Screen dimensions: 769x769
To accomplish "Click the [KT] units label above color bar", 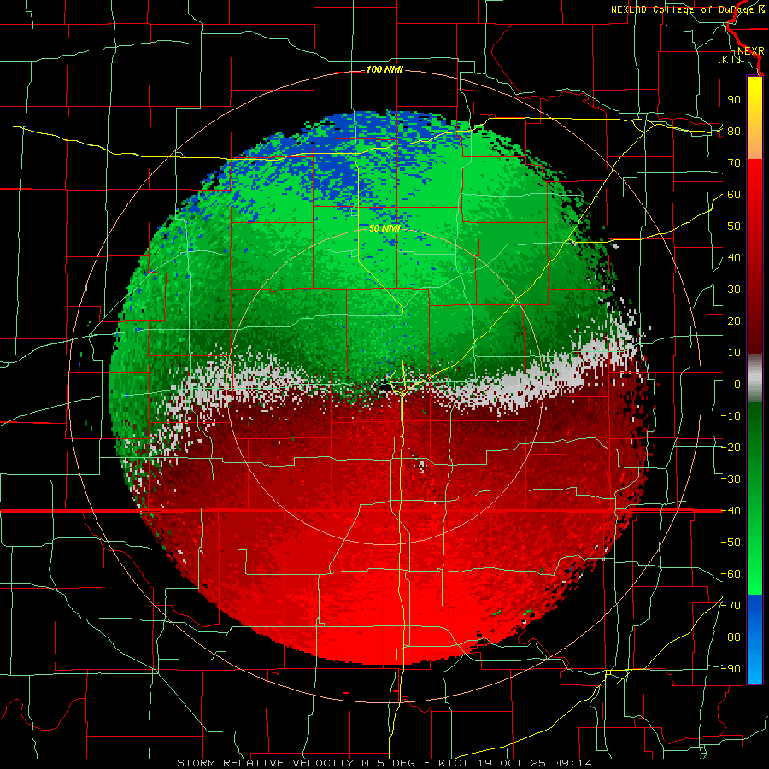I will point(729,59).
